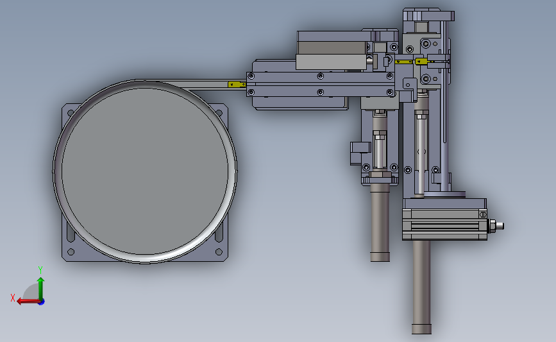Select the large circular vibratory bowl face

coord(145,171)
